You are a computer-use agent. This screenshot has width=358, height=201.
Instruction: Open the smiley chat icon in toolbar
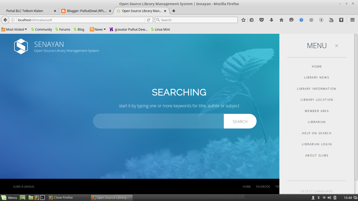[x=291, y=20]
